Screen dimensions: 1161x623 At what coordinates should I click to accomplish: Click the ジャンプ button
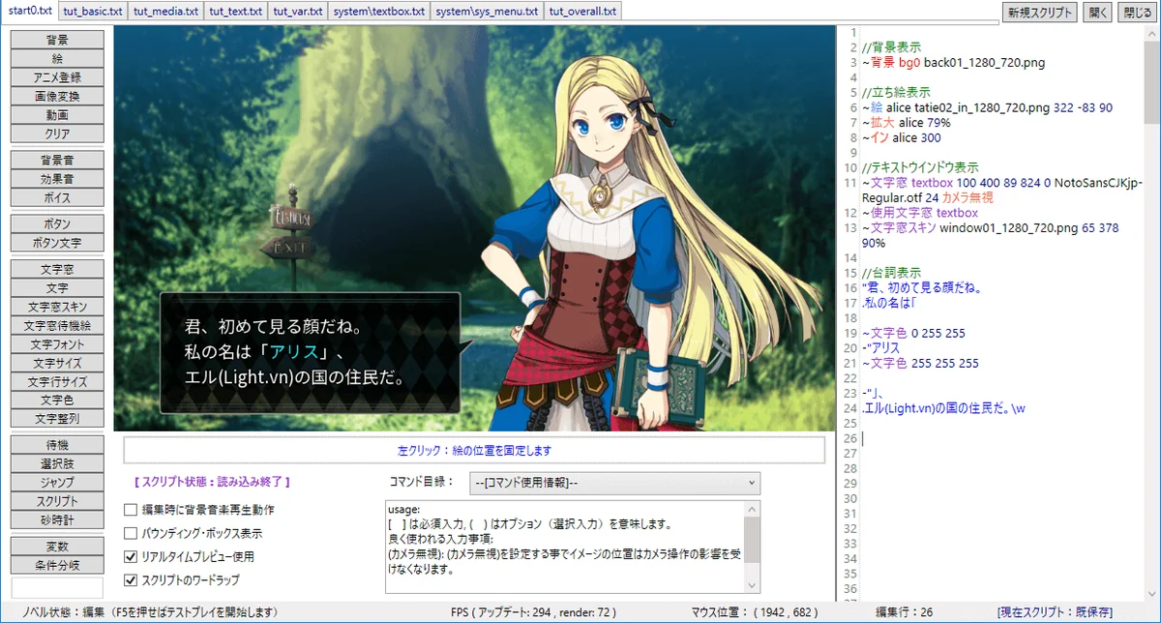tap(57, 483)
